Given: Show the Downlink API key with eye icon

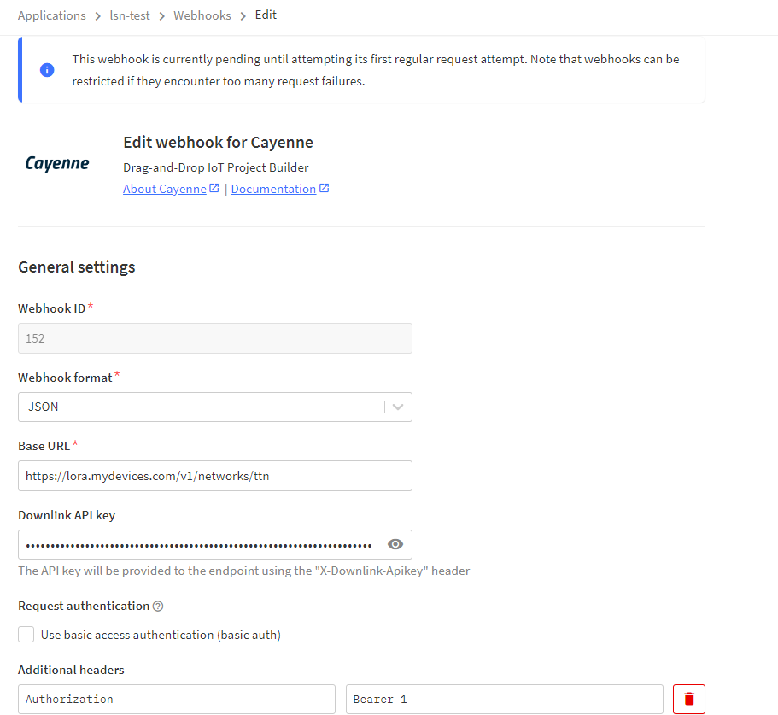Looking at the screenshot, I should pyautogui.click(x=395, y=544).
